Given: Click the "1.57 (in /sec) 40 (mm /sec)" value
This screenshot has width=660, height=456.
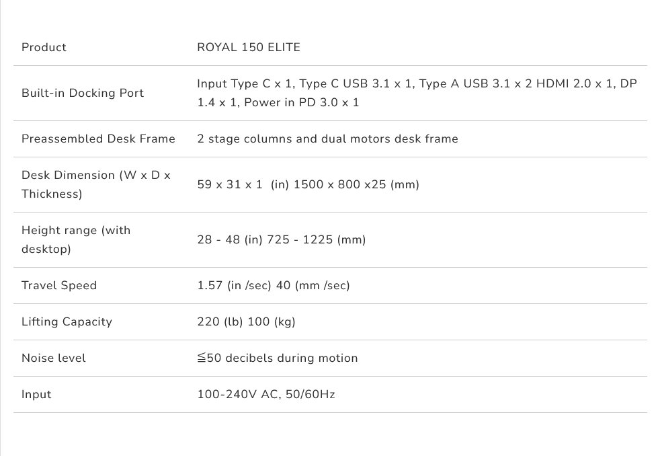Looking at the screenshot, I should [x=274, y=285].
